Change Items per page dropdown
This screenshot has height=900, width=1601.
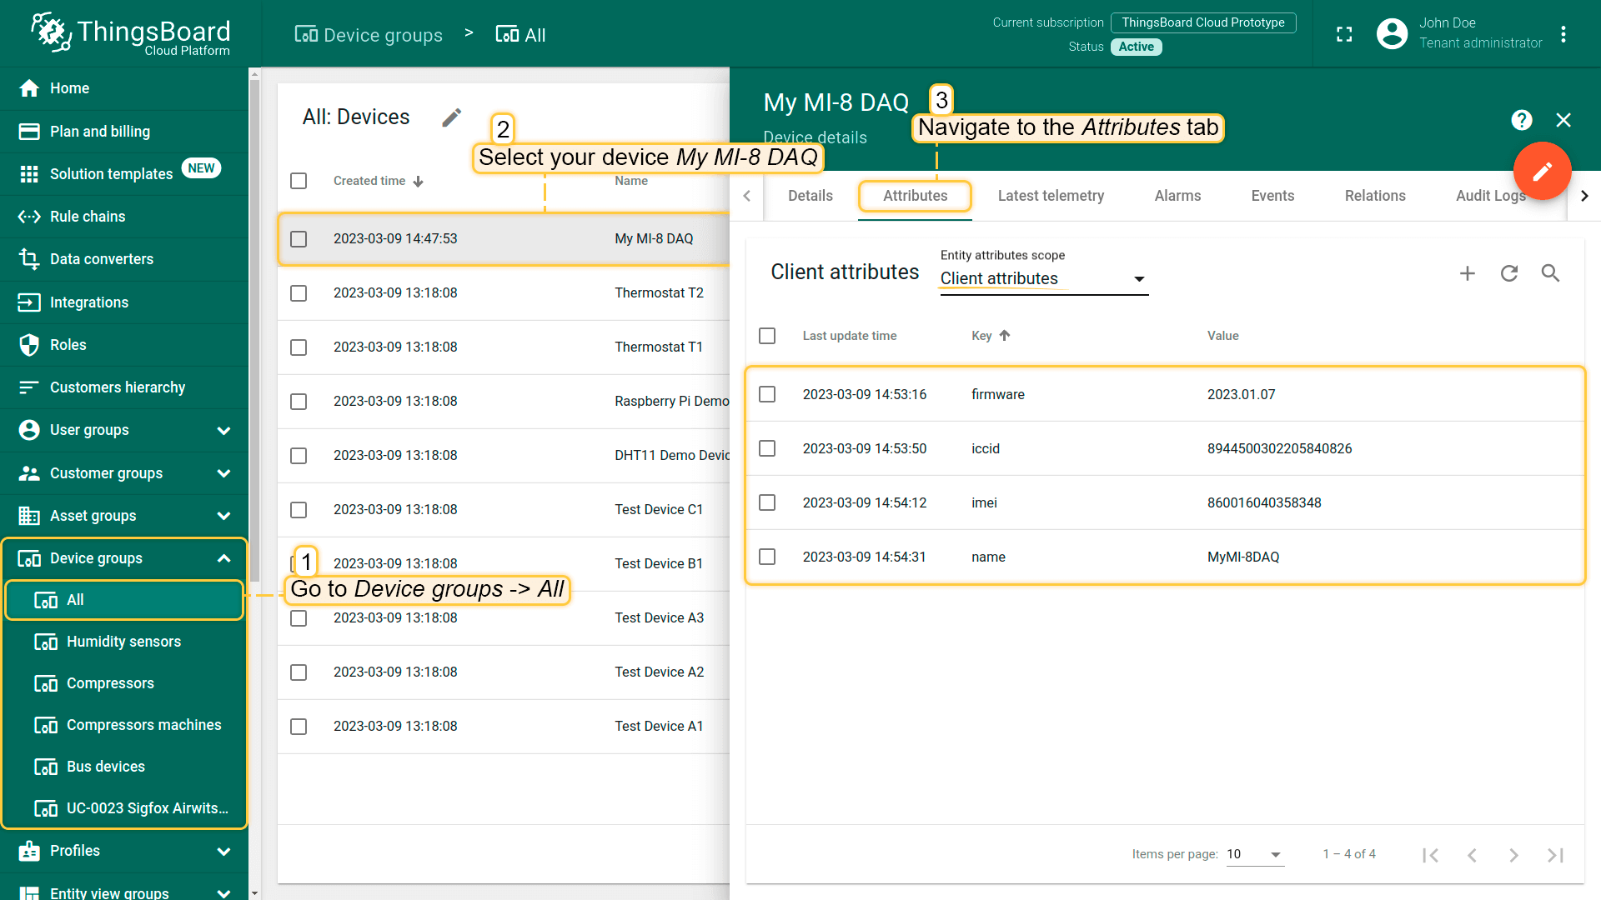click(x=1254, y=854)
